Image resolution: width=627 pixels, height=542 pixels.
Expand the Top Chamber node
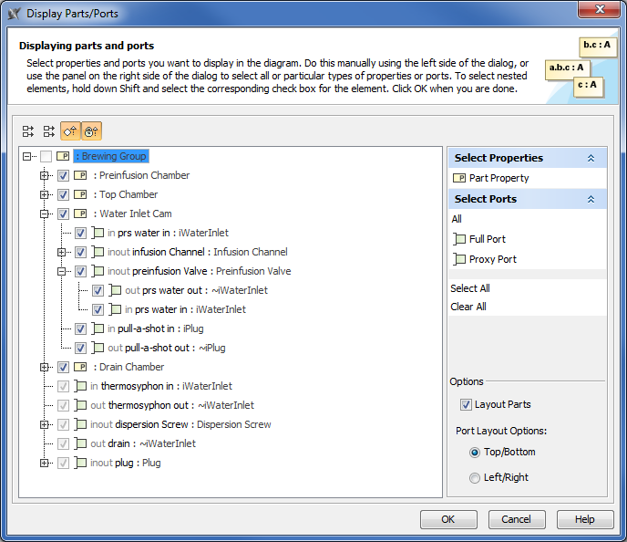coord(44,194)
